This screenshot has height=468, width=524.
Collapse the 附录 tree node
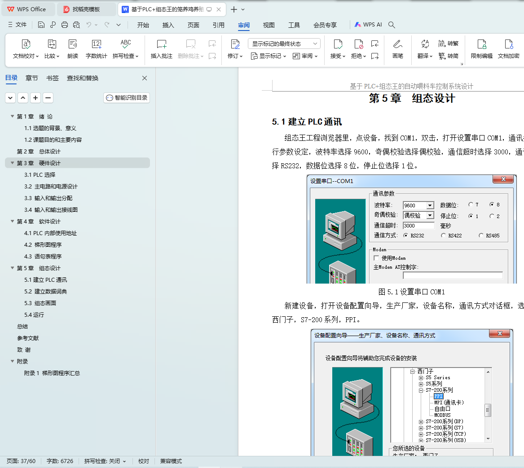tap(13, 361)
